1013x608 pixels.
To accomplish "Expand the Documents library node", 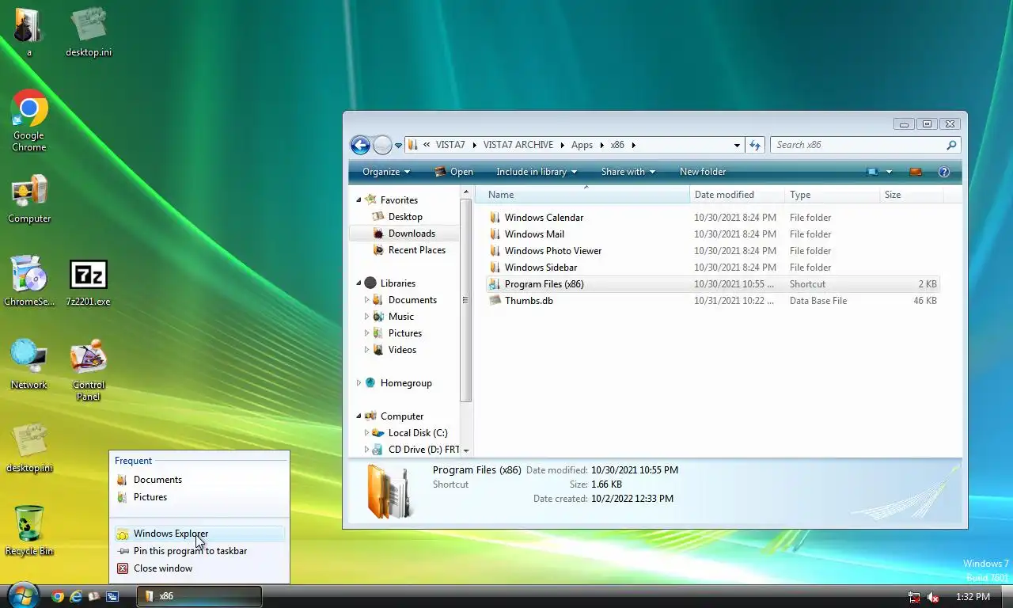I will [366, 300].
